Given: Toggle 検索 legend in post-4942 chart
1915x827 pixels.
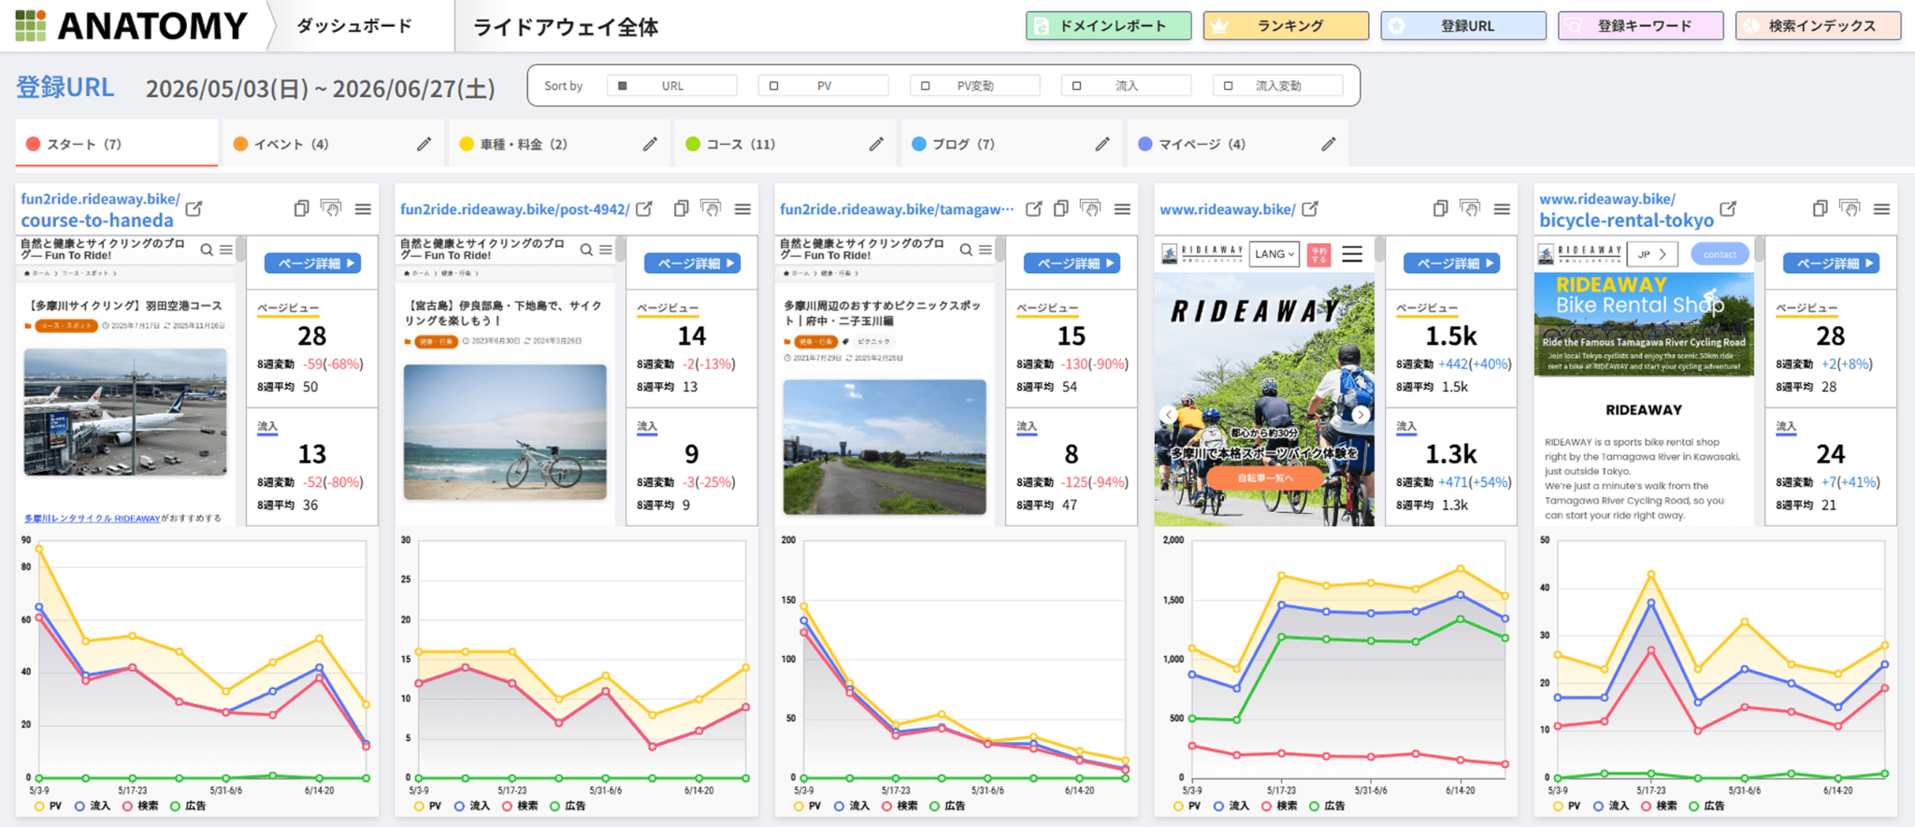Looking at the screenshot, I should 519,806.
